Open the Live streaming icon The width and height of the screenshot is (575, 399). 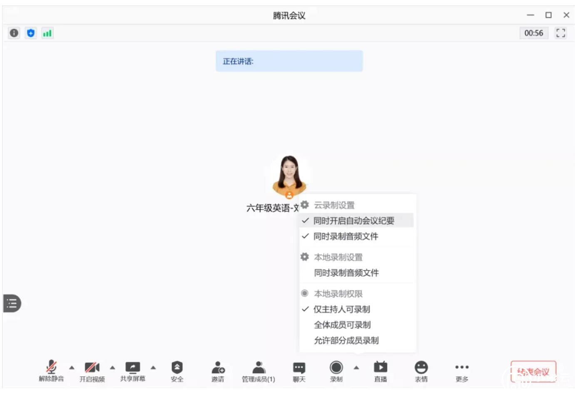381,367
